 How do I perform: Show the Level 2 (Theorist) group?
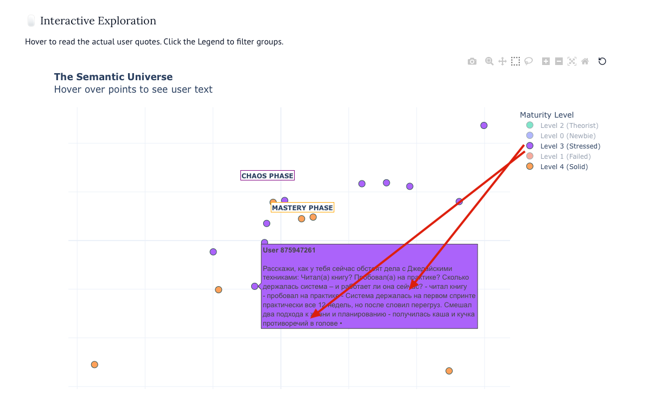[569, 126]
